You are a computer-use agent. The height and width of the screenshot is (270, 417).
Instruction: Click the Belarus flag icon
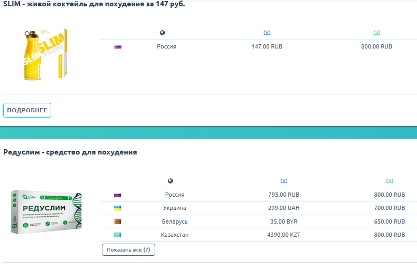[117, 221]
